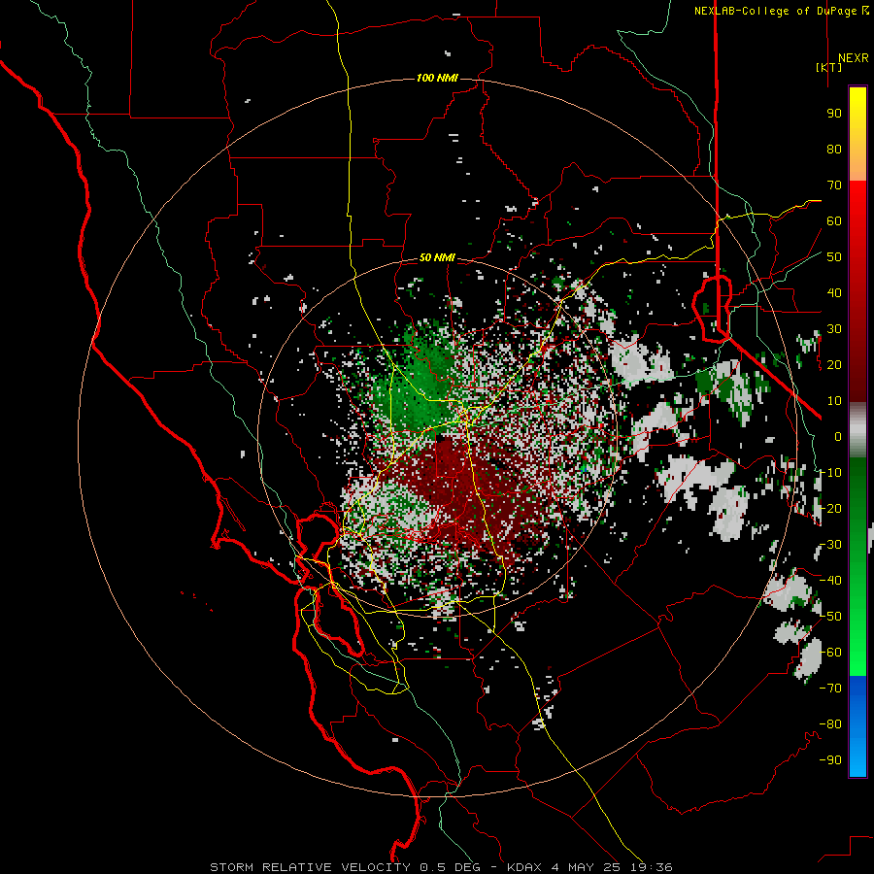This screenshot has height=874, width=874.
Task: Select the 60 value on the velocity scale
Action: tap(834, 220)
